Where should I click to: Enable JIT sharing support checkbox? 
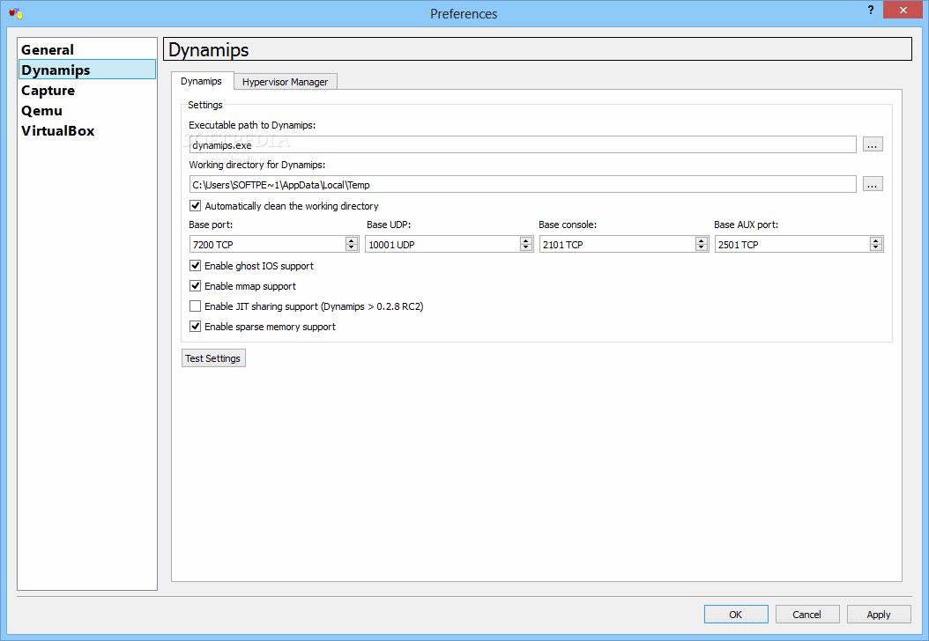click(x=195, y=306)
